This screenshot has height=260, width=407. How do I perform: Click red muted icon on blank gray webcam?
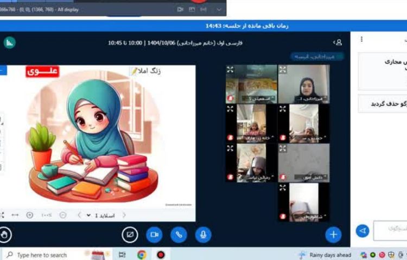point(283,177)
